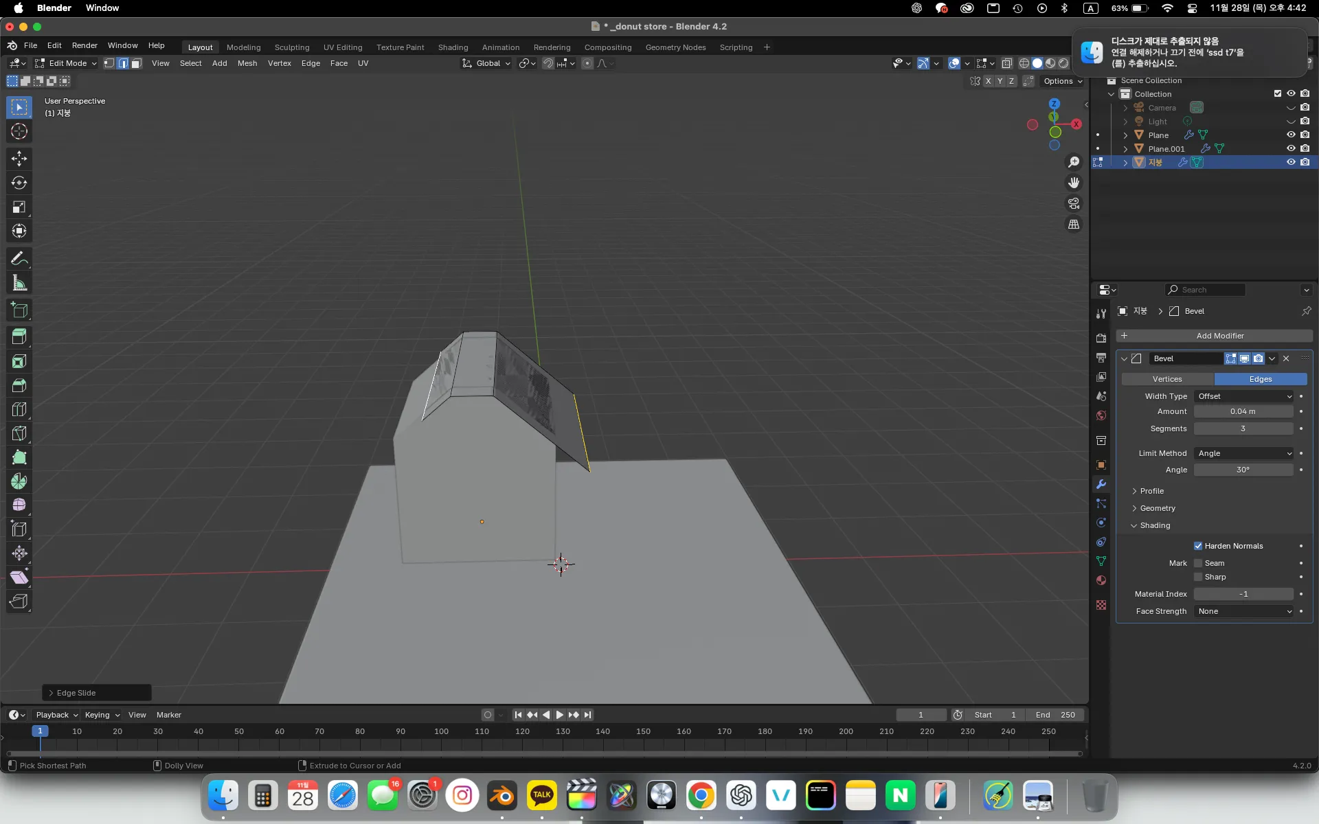Toggle X-ray display in header

tap(1006, 63)
